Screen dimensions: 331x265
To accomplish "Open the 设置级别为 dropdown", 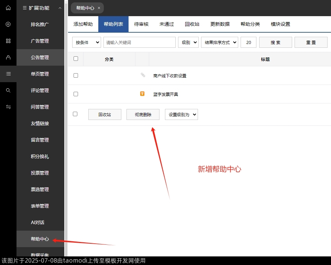I will pos(181,114).
